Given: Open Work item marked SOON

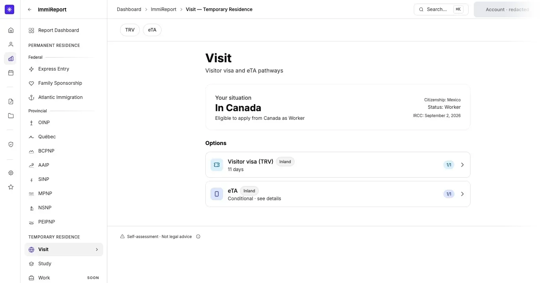Looking at the screenshot, I should (64, 278).
